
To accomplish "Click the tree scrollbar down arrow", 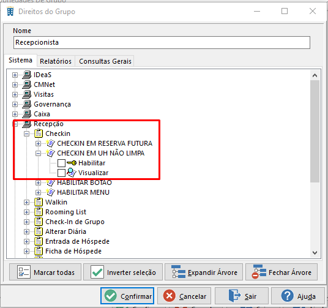I will click(x=315, y=253).
